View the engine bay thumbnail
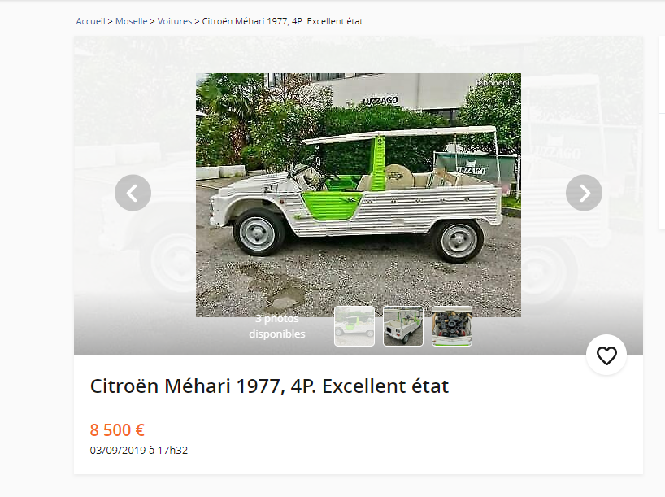This screenshot has width=665, height=497. pyautogui.click(x=452, y=326)
